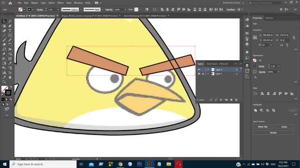
Task: Select the Hand tool
Action: point(10,77)
